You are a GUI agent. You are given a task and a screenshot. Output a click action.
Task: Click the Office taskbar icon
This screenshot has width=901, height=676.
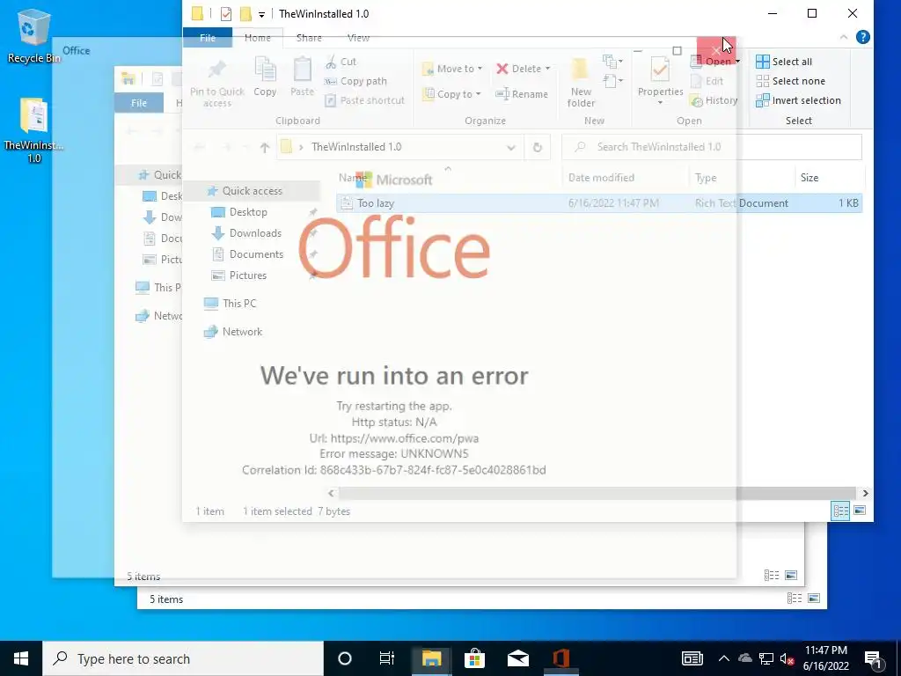[x=560, y=658]
